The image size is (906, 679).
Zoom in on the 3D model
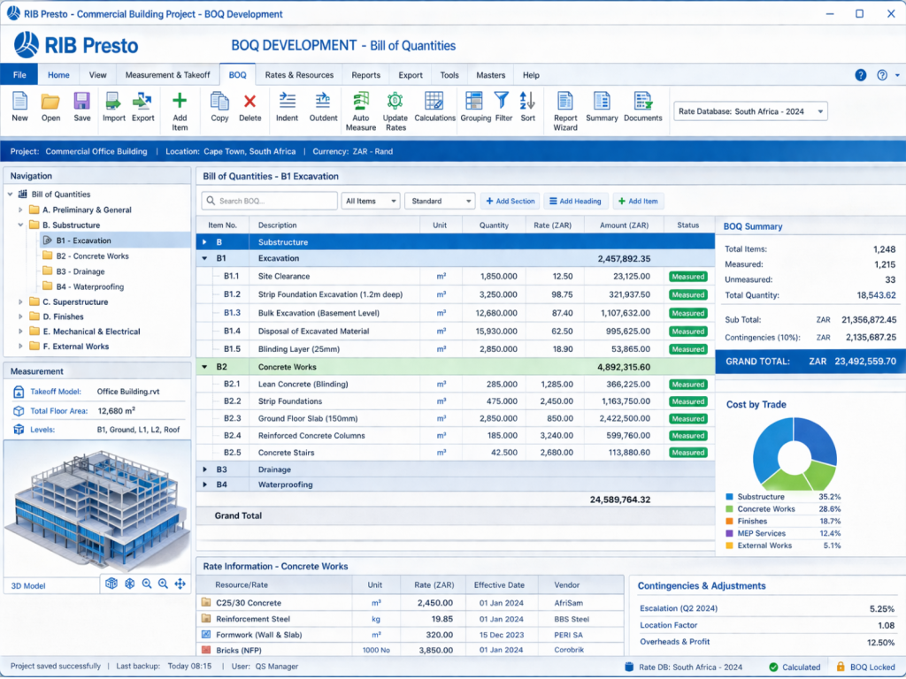click(x=164, y=584)
